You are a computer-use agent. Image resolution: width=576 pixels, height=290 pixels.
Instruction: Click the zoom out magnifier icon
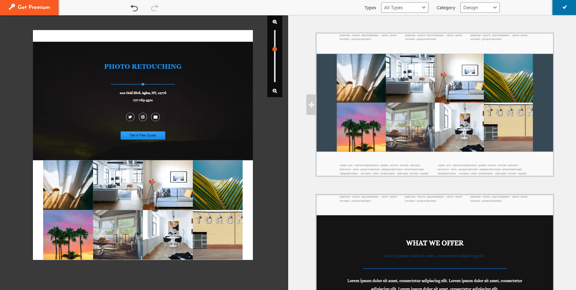click(275, 91)
